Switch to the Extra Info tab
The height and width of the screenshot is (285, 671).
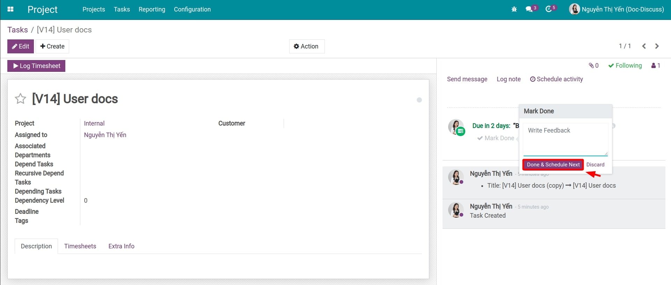coord(121,246)
